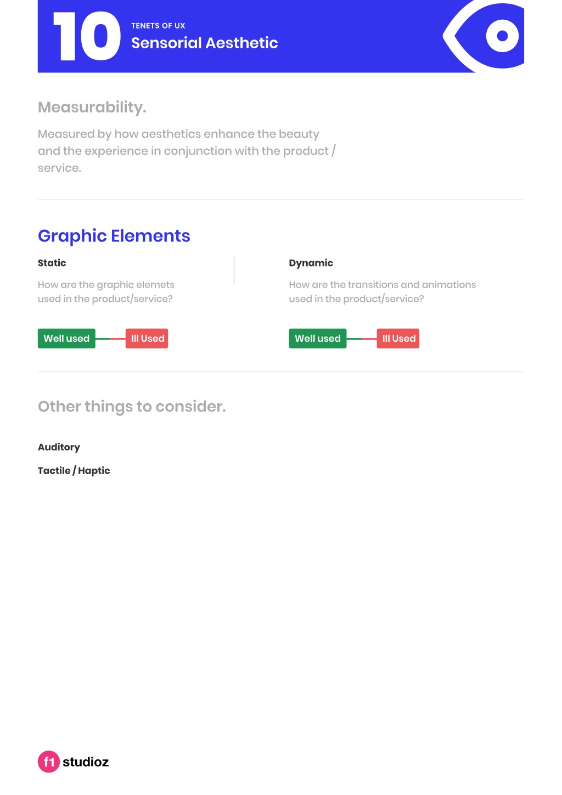The image size is (562, 795).
Task: Click the Static subheading
Action: 52,263
